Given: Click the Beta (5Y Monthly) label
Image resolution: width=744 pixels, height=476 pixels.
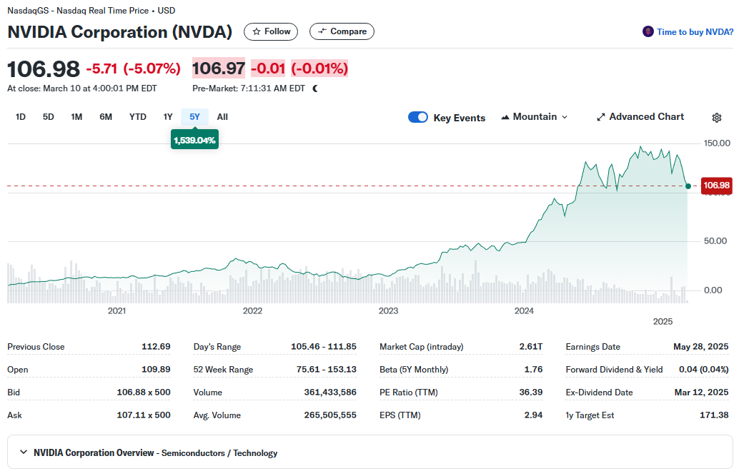Looking at the screenshot, I should [x=414, y=370].
